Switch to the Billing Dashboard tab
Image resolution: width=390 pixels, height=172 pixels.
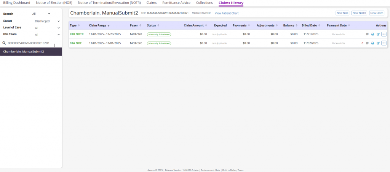16,3
